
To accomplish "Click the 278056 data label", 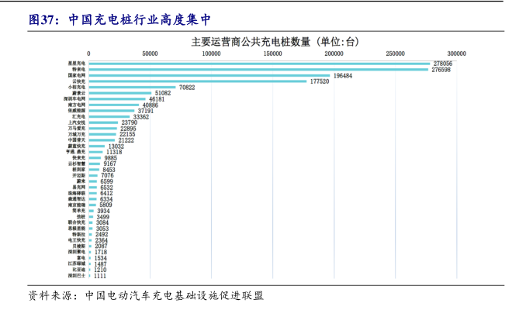I will pyautogui.click(x=443, y=63).
